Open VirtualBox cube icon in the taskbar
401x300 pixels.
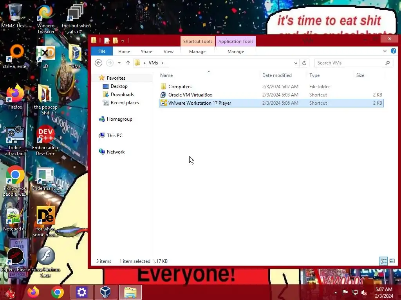click(x=105, y=292)
